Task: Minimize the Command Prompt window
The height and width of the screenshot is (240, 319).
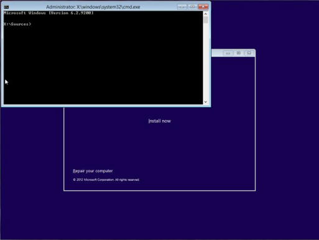Action: tap(182, 7)
